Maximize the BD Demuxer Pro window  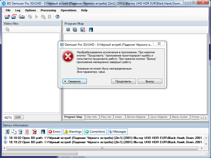pyautogui.click(x=193, y=3)
